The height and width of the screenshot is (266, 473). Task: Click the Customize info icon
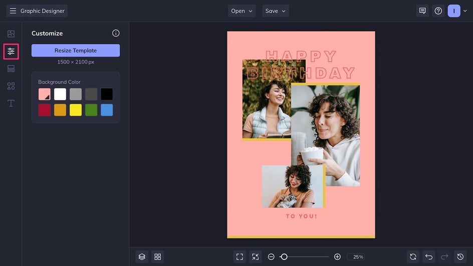(x=116, y=33)
